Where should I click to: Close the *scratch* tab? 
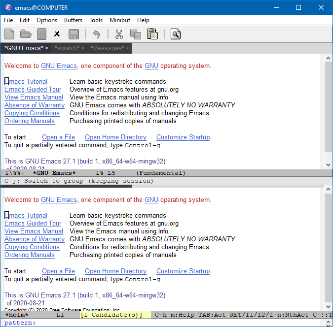[82, 48]
